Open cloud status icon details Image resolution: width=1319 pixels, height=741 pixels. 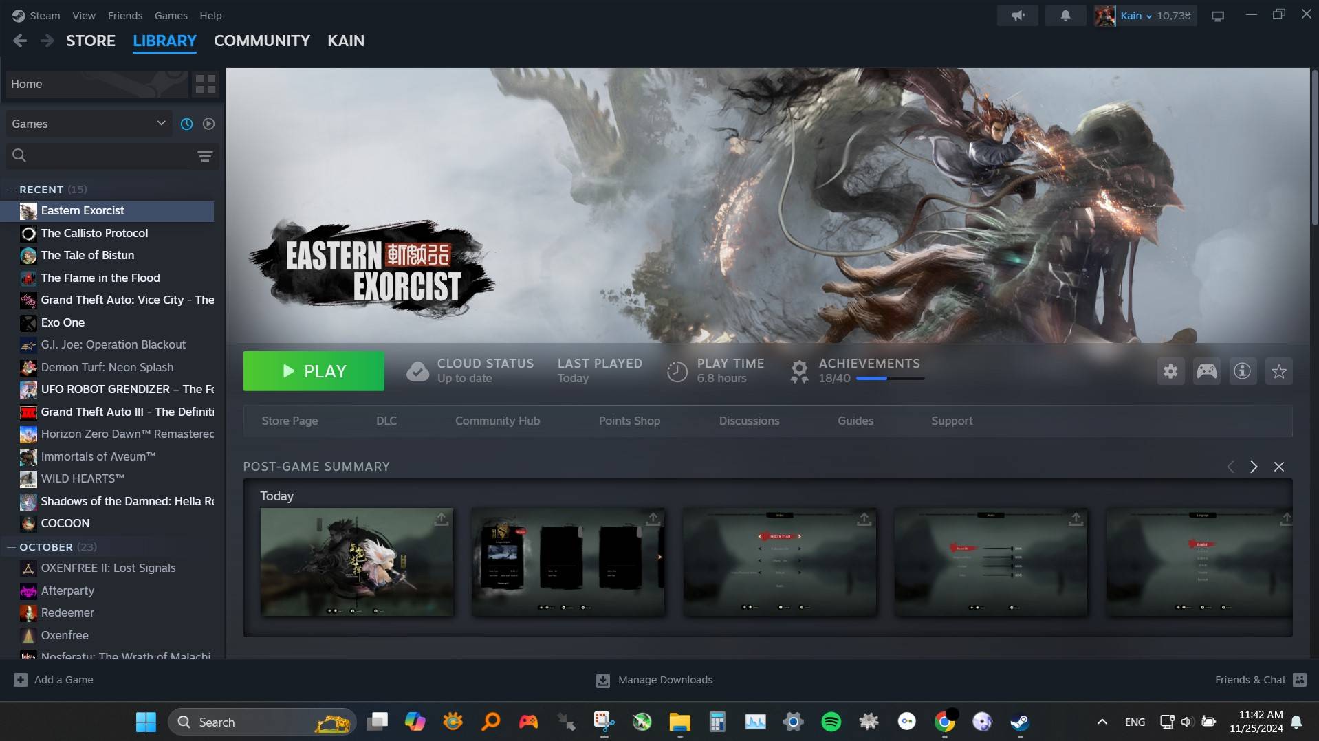(417, 371)
